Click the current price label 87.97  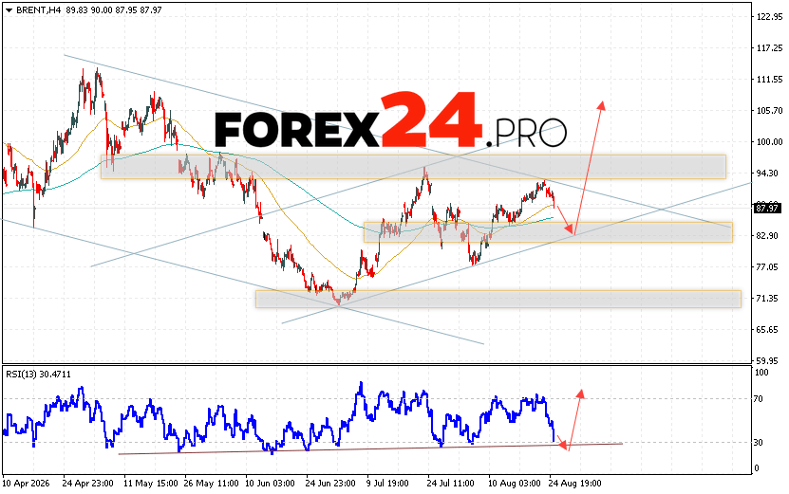click(x=767, y=208)
